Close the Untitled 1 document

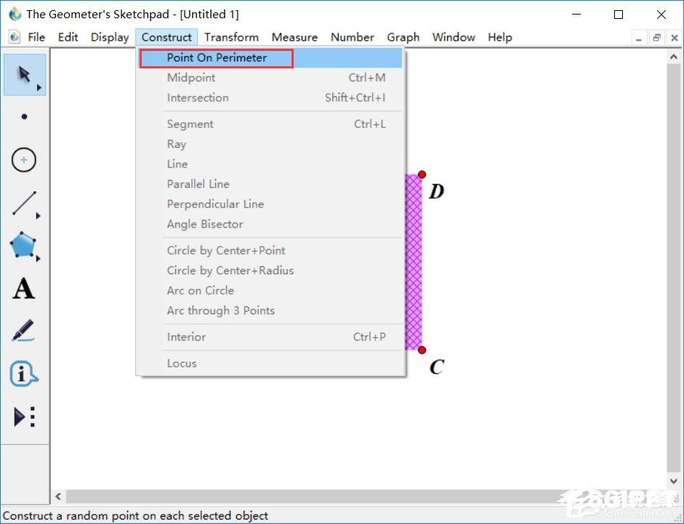(x=675, y=38)
